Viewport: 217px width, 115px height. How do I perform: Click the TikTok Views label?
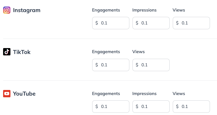pos(138,52)
